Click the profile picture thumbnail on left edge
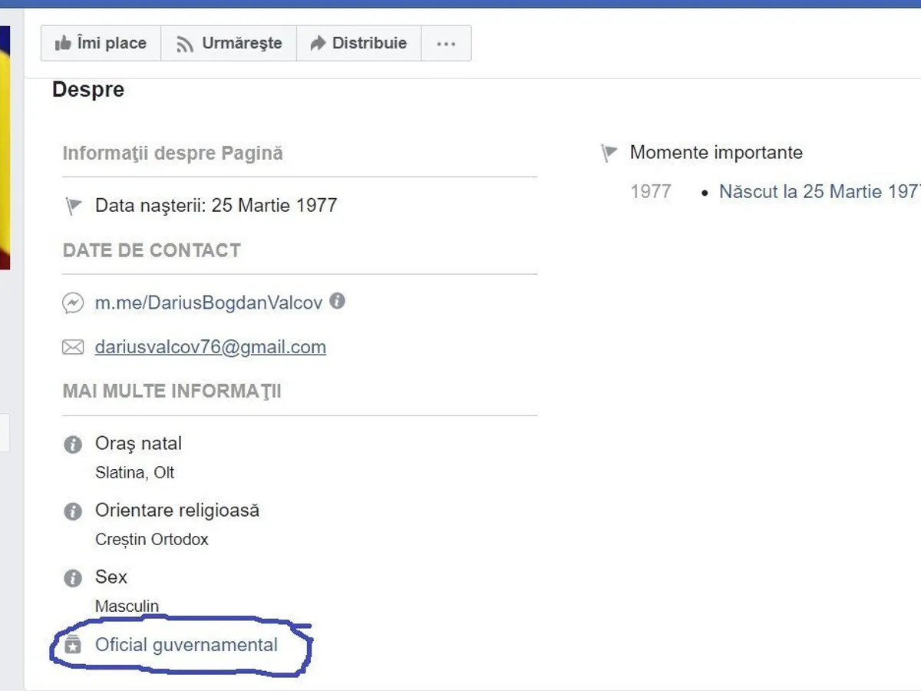The image size is (921, 691). [5, 146]
